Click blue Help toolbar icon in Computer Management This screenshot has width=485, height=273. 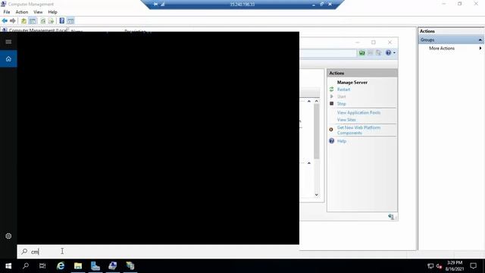pos(62,20)
